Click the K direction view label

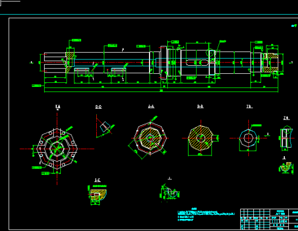coord(58,106)
